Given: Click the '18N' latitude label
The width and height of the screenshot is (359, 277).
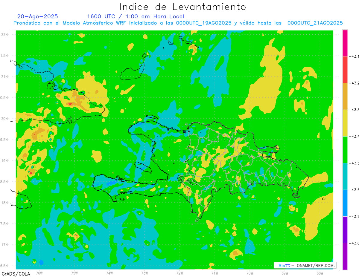Looking at the screenshot, I should pyautogui.click(x=4, y=203).
